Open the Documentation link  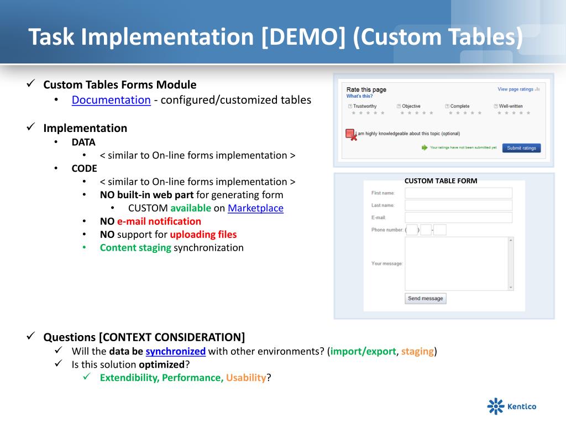[111, 100]
